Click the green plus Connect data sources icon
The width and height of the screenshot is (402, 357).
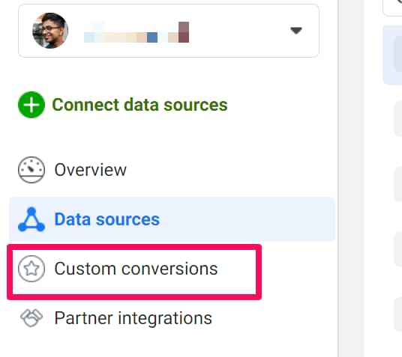31,105
